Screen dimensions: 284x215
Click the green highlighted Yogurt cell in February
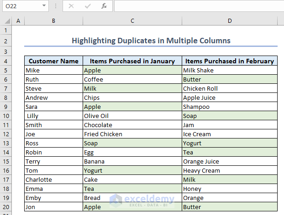pos(230,143)
